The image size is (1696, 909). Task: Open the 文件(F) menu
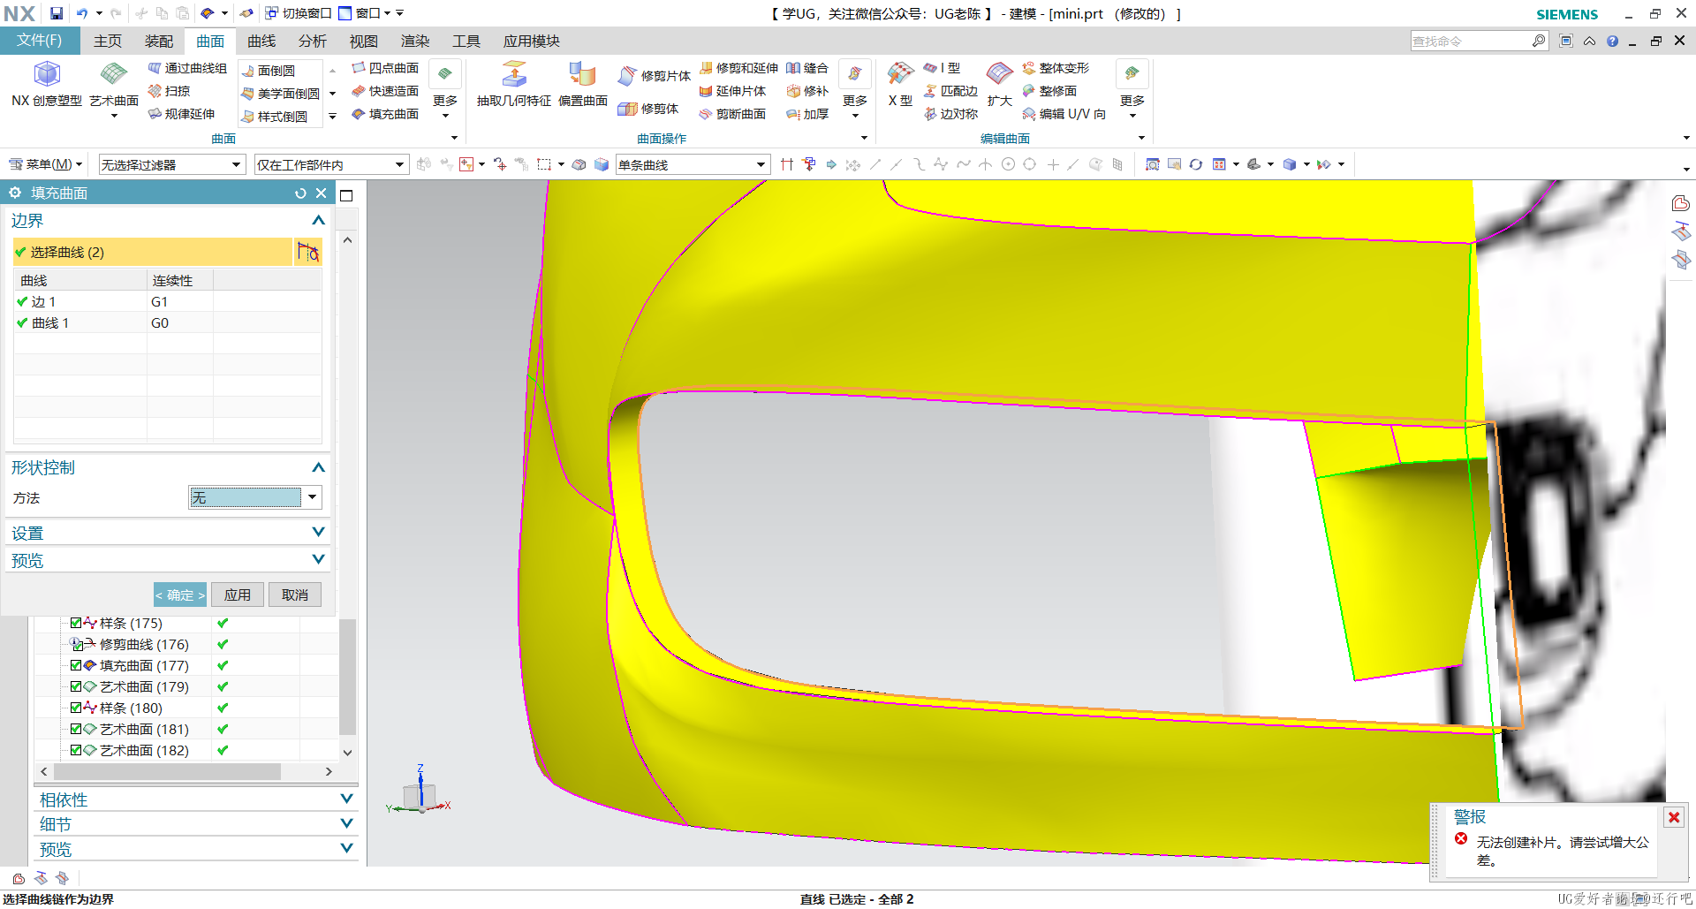click(x=40, y=41)
